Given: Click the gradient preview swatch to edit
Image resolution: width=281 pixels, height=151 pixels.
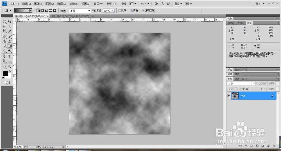Looking at the screenshot, I should coord(22,11).
